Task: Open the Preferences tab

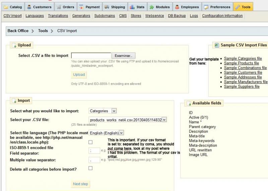Action: pos(217,7)
